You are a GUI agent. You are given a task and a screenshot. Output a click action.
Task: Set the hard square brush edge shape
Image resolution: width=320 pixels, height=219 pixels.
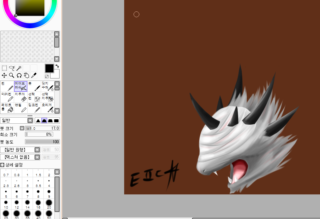(56, 121)
